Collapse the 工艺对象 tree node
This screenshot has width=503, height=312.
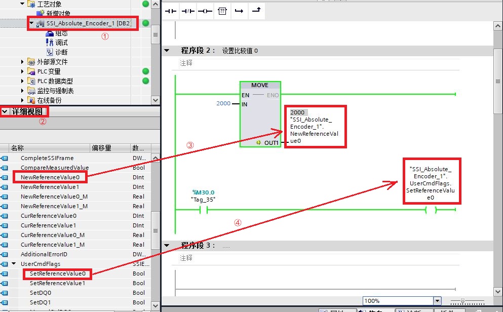click(22, 4)
